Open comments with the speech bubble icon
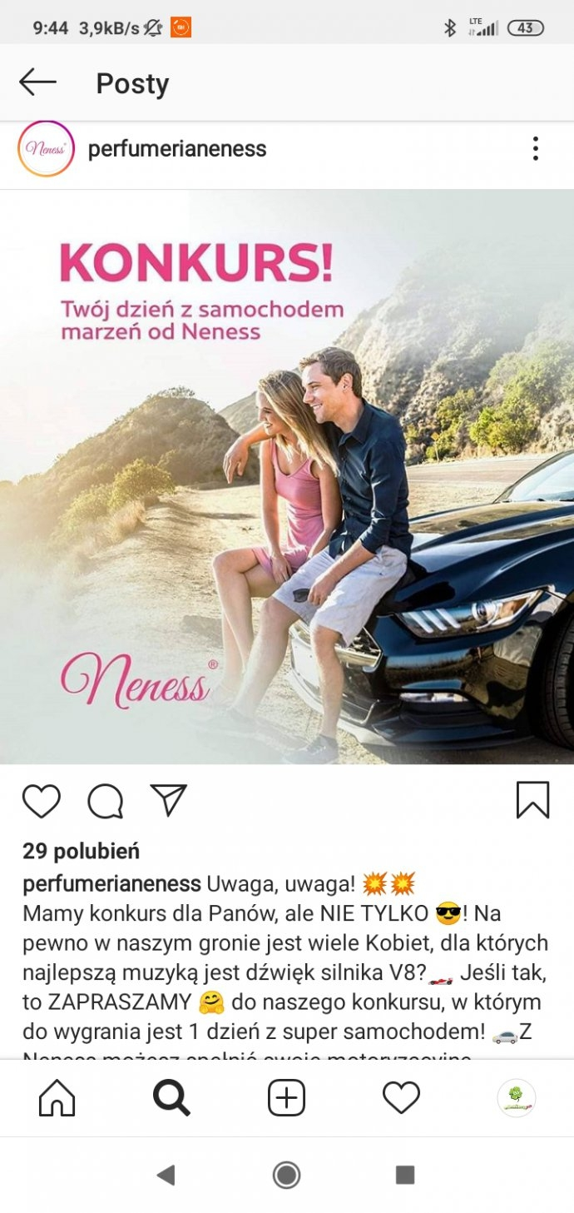Image resolution: width=574 pixels, height=1213 pixels. (106, 801)
